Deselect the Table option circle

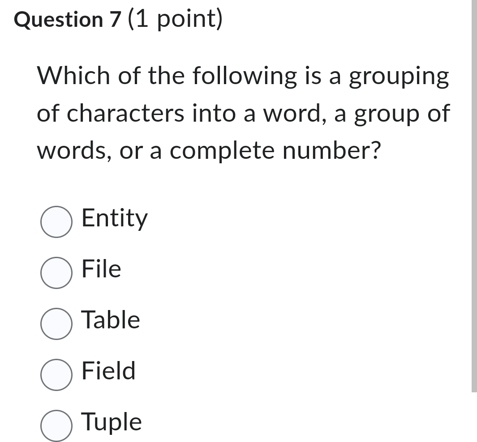(x=56, y=323)
